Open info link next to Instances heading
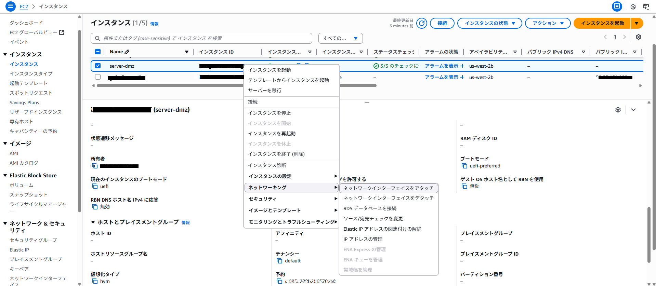 [154, 24]
